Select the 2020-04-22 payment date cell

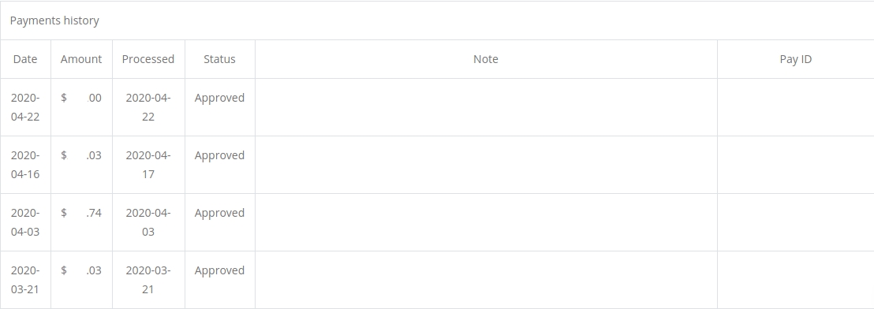(25, 107)
